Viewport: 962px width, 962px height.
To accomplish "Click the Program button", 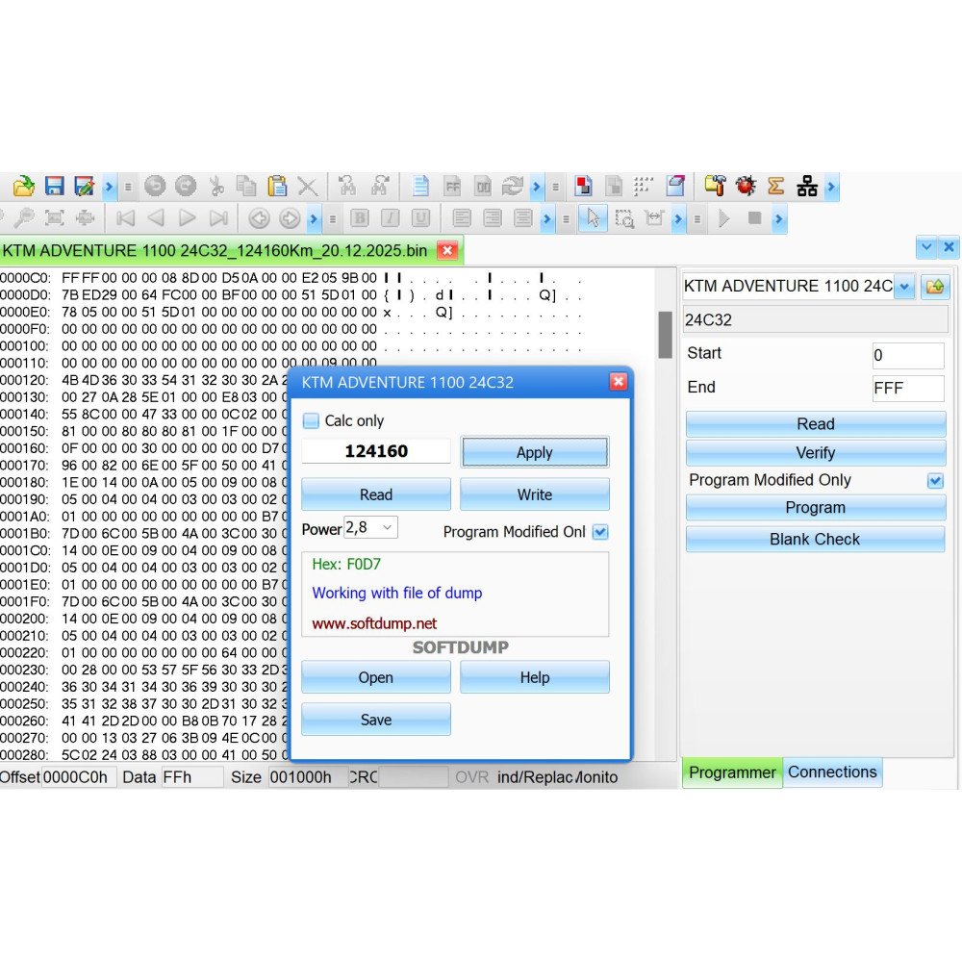I will 816,507.
